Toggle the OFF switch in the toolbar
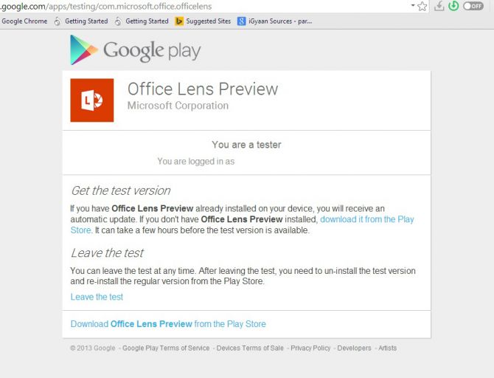 click(473, 6)
